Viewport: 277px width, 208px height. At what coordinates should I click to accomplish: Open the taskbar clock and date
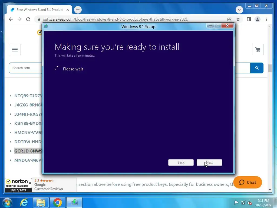[263, 203]
